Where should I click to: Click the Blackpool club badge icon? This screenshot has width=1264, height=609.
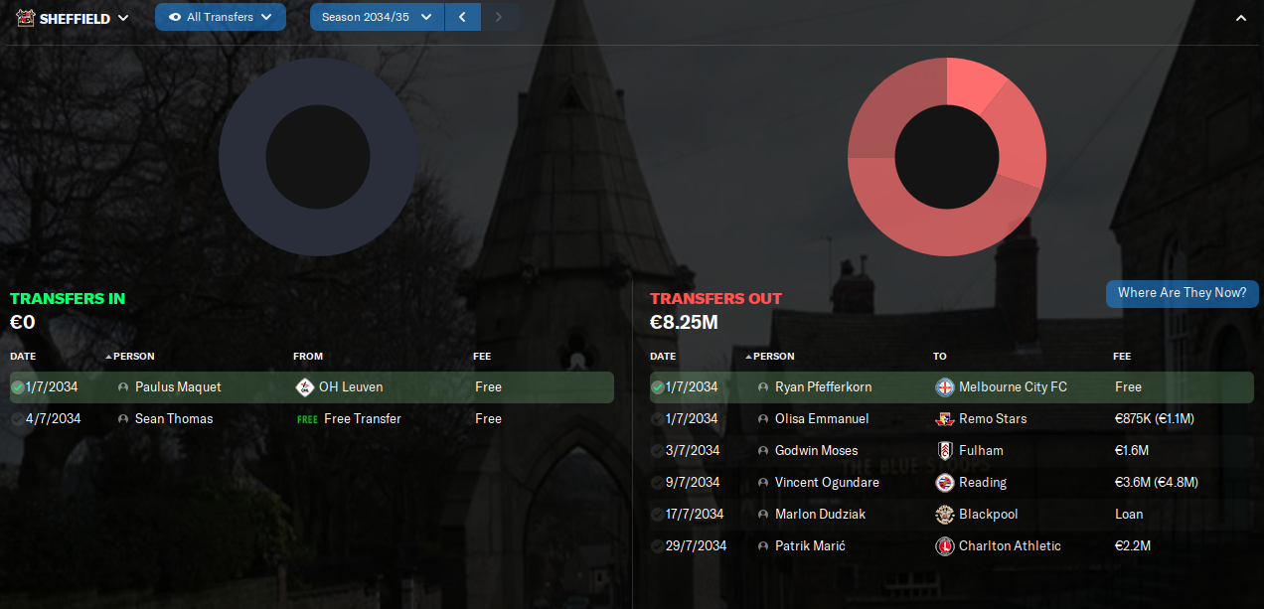click(x=945, y=515)
